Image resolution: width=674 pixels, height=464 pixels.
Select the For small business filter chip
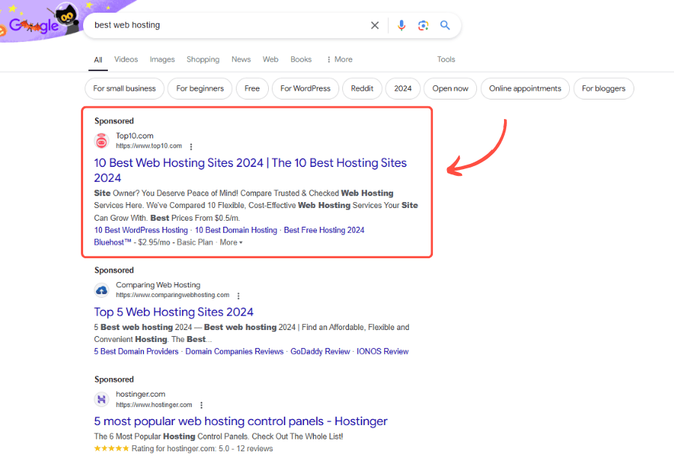[x=124, y=88]
